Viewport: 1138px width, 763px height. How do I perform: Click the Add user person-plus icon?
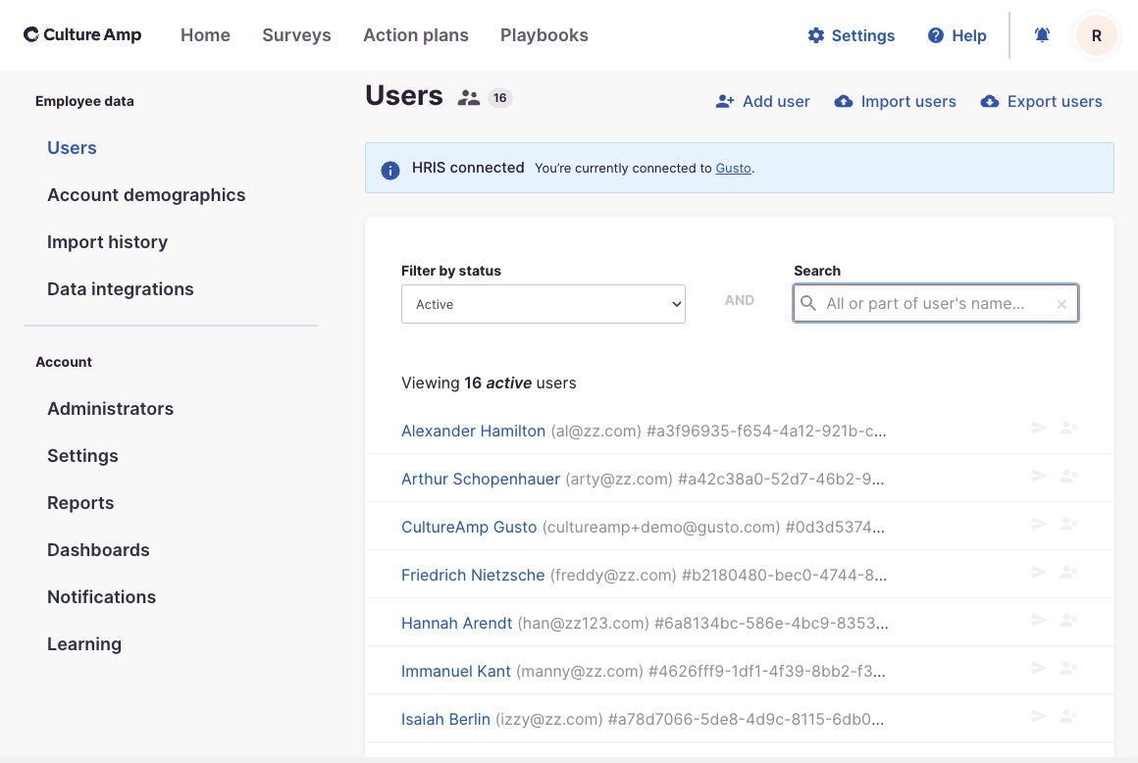pyautogui.click(x=725, y=102)
